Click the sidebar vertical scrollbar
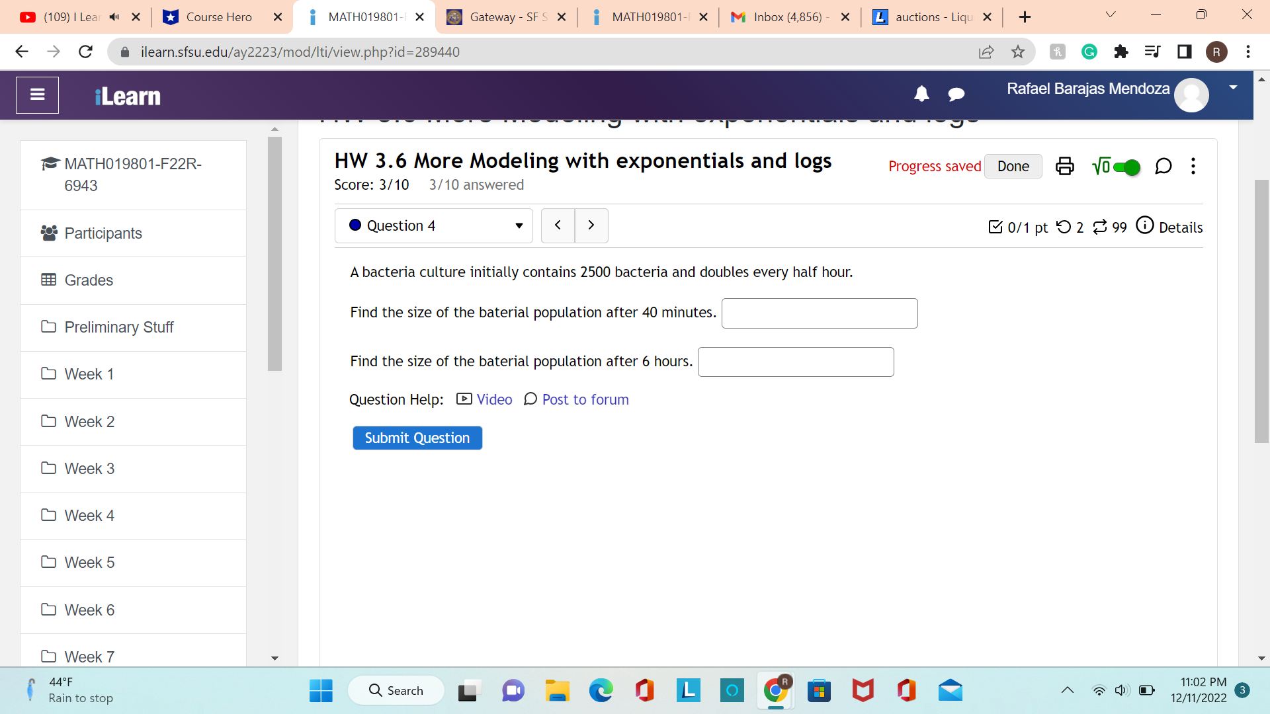Viewport: 1270px width, 714px height. click(275, 254)
